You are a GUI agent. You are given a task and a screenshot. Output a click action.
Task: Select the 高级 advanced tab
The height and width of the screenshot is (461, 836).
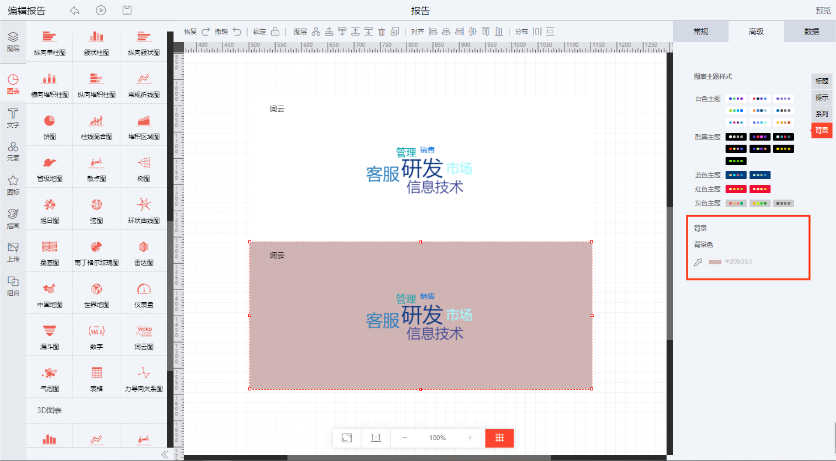point(756,32)
